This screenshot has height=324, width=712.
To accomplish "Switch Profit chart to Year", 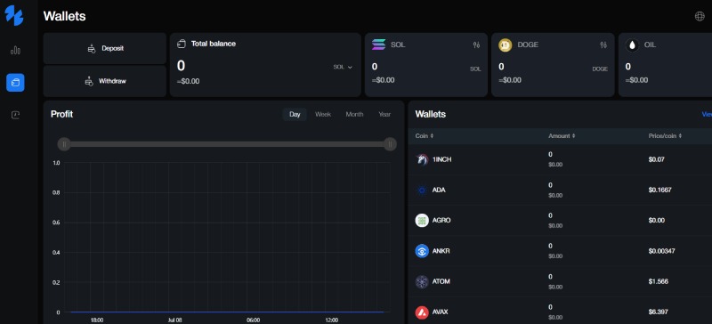I will pos(384,115).
